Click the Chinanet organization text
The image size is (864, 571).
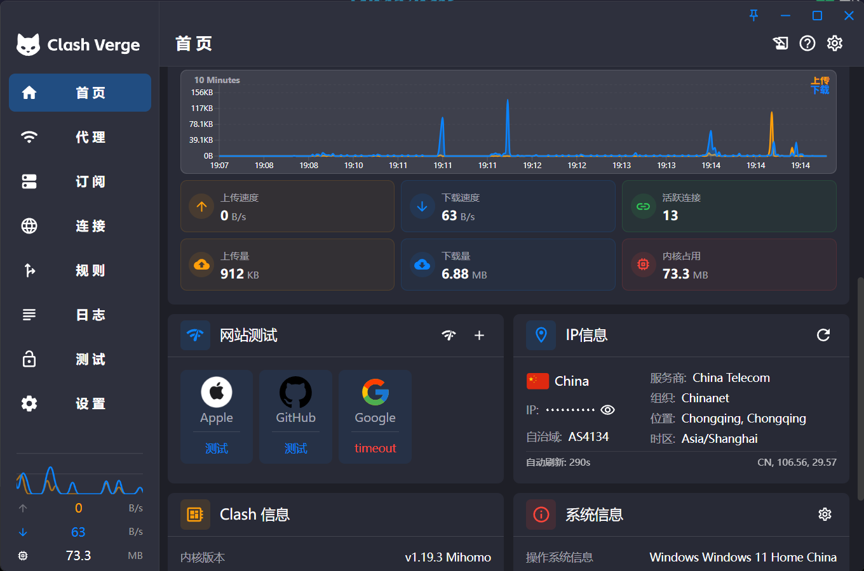(705, 398)
